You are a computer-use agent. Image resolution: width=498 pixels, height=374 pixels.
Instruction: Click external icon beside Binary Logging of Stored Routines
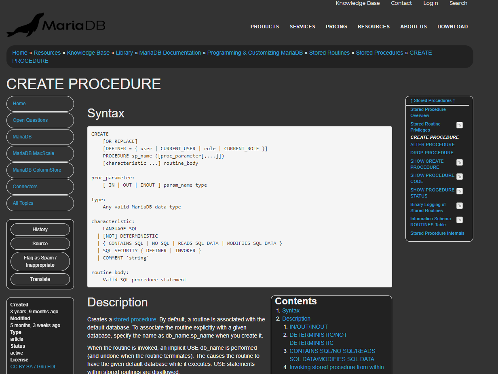click(x=460, y=205)
